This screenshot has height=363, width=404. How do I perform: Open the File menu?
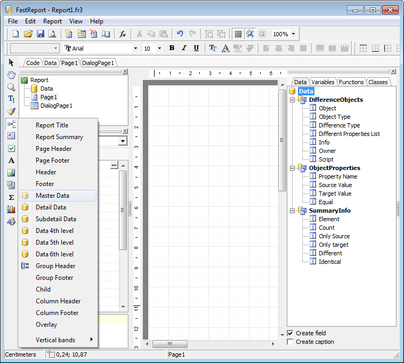[x=13, y=21]
